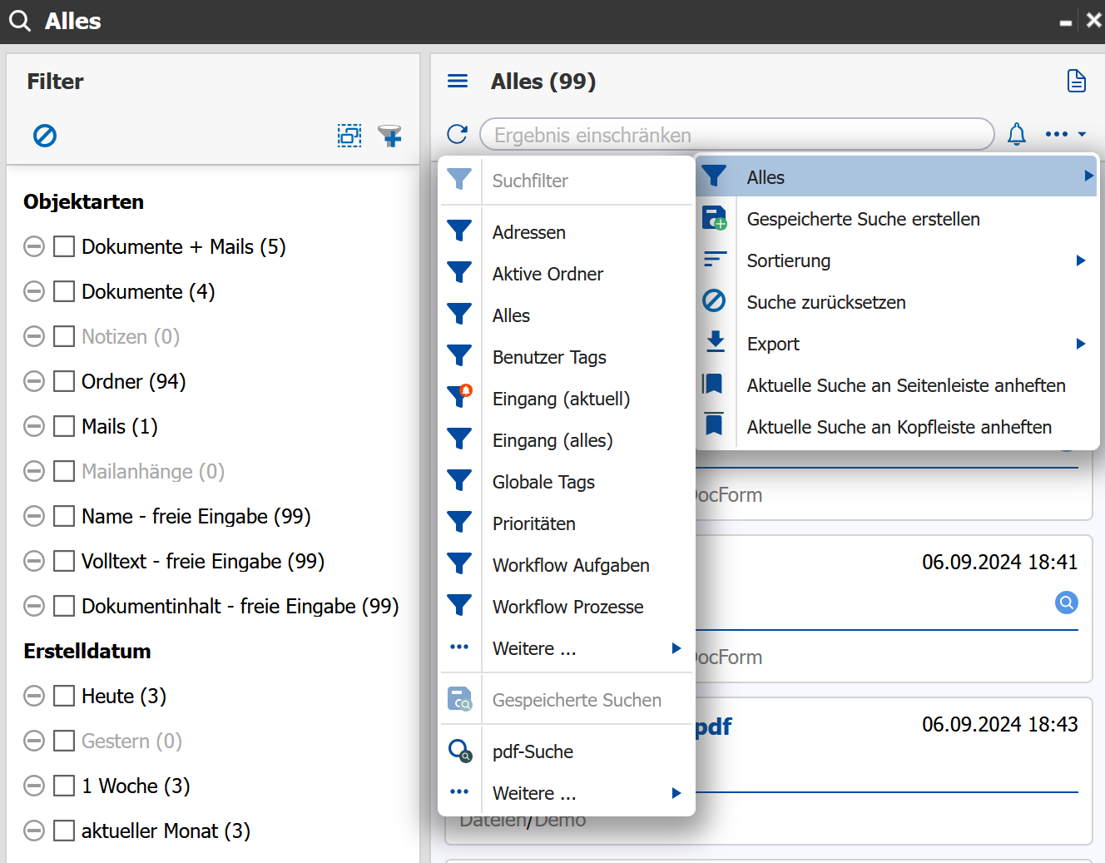Check the Dokumente + Mails (5) checkbox
This screenshot has height=863, width=1105.
(64, 246)
